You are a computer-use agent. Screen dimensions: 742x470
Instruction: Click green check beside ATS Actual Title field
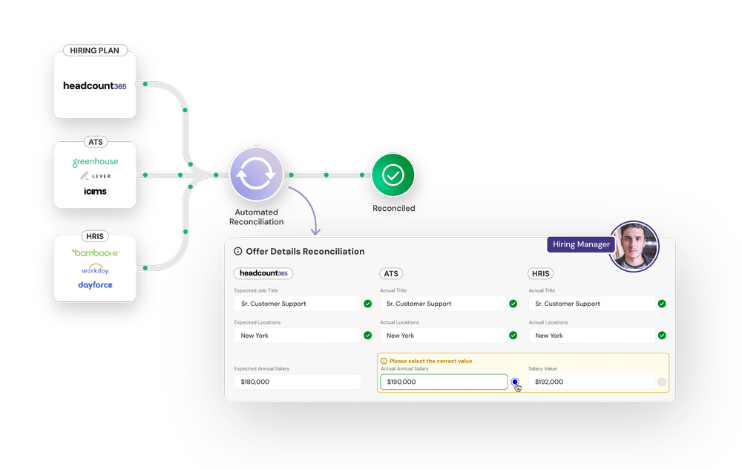(x=513, y=304)
